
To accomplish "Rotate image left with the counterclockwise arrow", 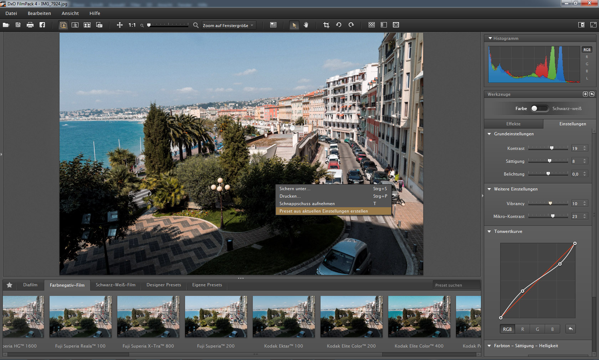I will 339,25.
